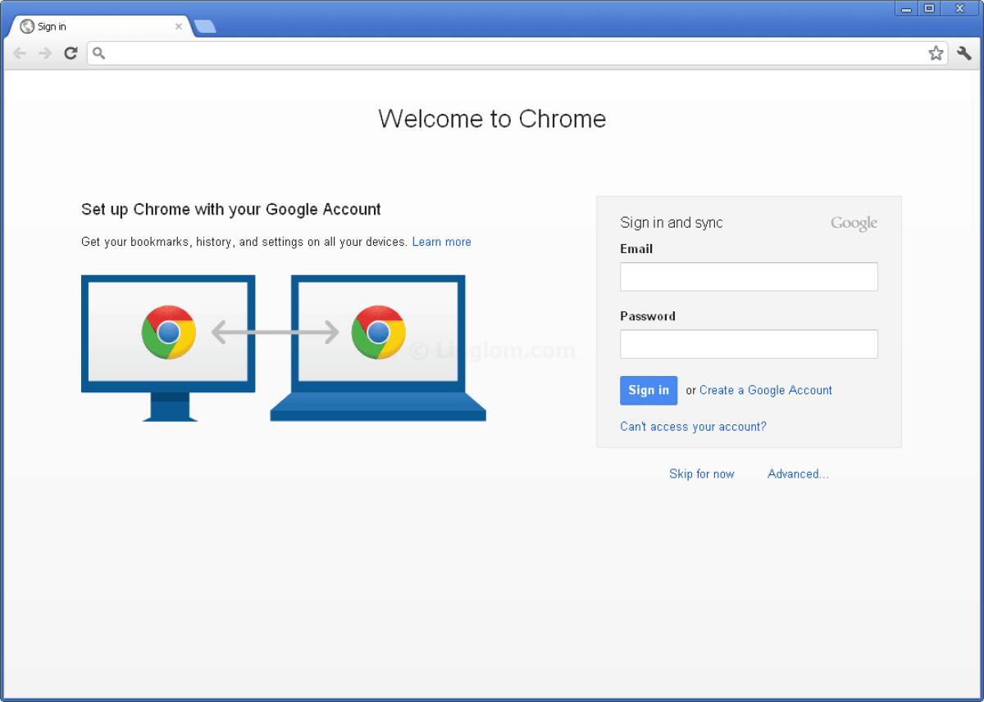This screenshot has width=984, height=702.
Task: Open a new browser tab
Action: 205,25
